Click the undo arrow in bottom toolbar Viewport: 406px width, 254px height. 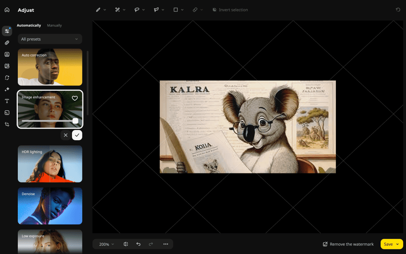[x=138, y=244]
